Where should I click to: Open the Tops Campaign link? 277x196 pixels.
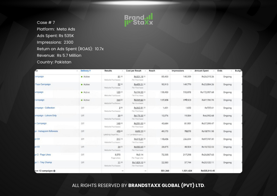[x=43, y=84]
